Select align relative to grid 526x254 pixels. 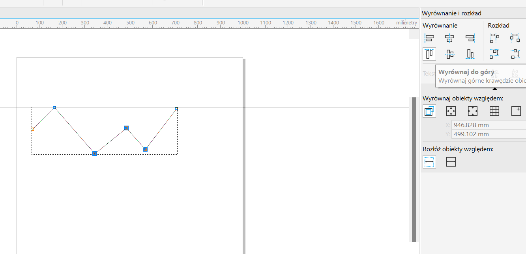click(494, 111)
